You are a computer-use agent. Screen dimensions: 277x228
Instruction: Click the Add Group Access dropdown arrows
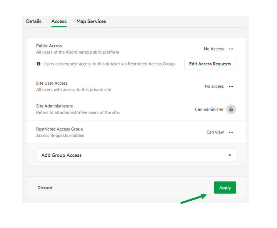point(230,155)
